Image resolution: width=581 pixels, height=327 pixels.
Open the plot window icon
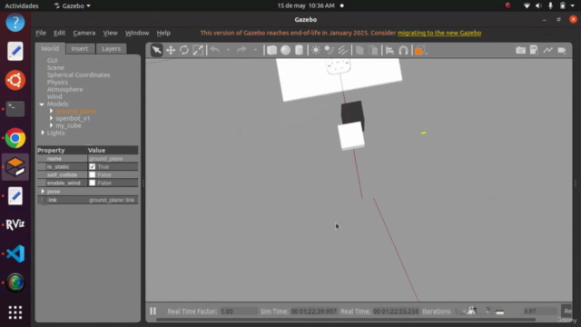pyautogui.click(x=547, y=50)
